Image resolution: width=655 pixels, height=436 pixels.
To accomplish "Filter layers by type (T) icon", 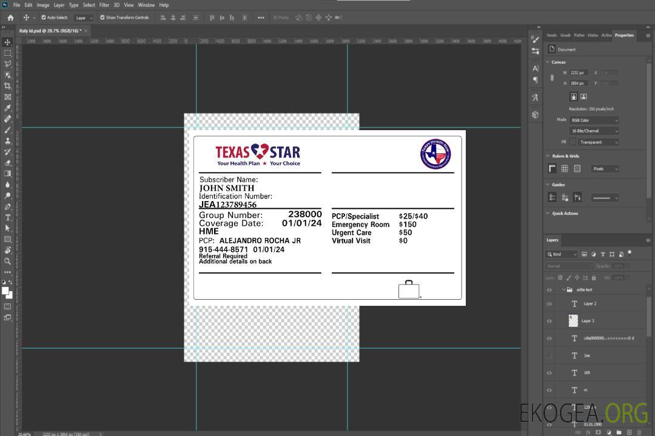I will tap(603, 254).
